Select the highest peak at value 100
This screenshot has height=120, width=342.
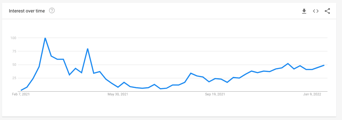point(45,38)
